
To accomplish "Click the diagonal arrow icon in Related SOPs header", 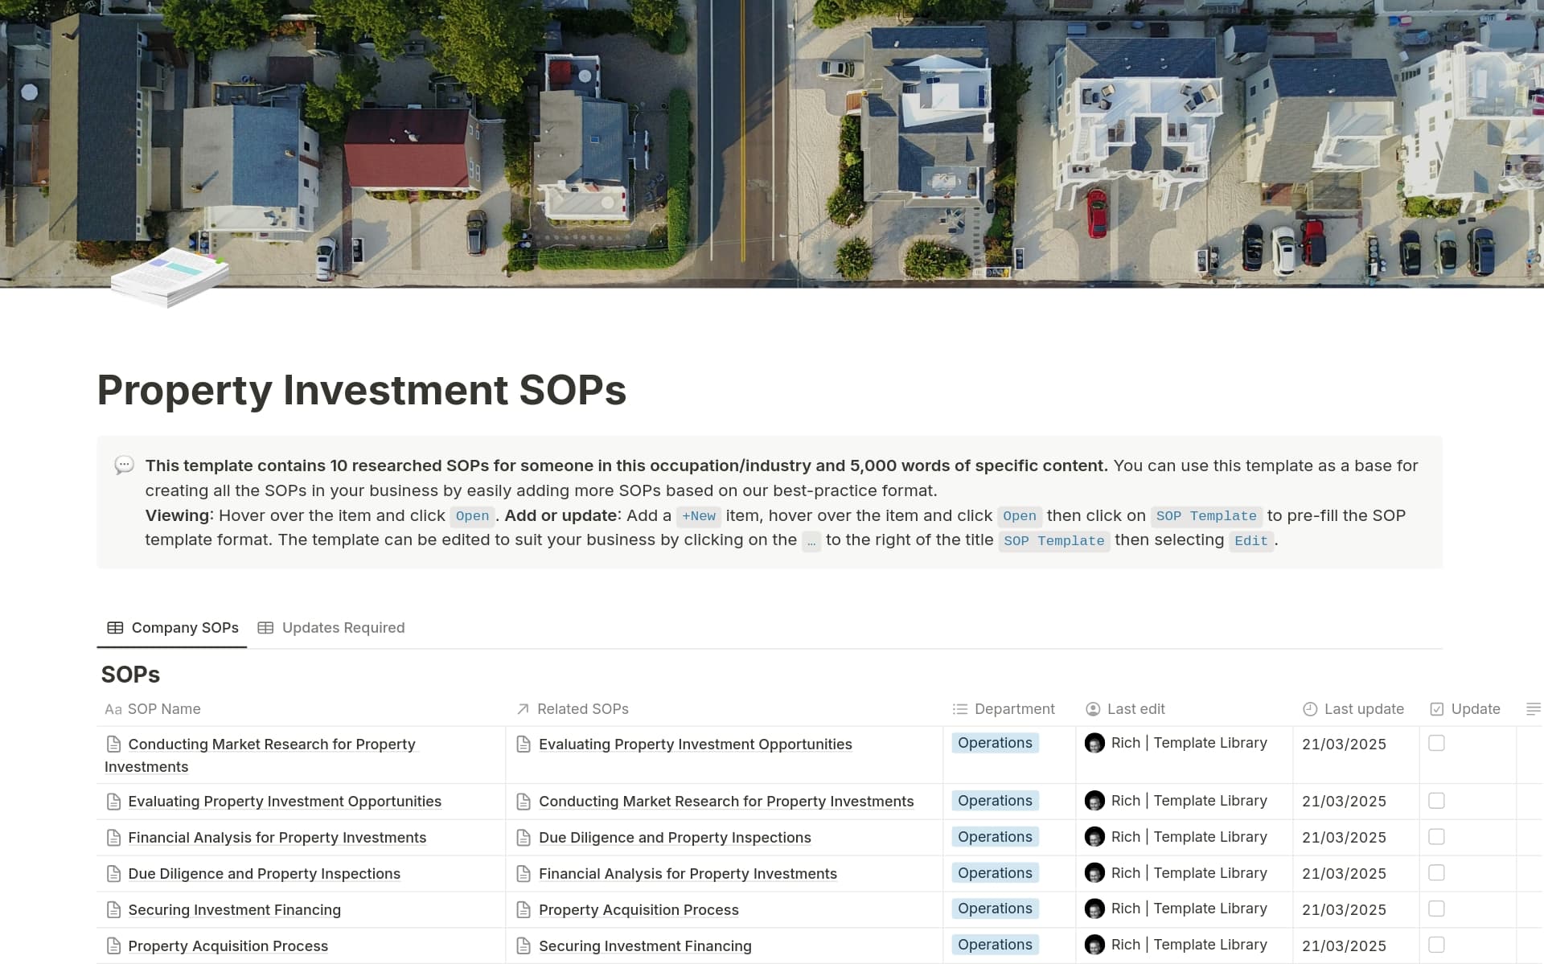I will coord(521,709).
